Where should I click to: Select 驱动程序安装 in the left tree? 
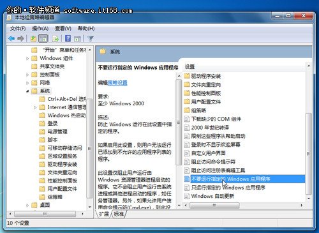tap(63, 164)
